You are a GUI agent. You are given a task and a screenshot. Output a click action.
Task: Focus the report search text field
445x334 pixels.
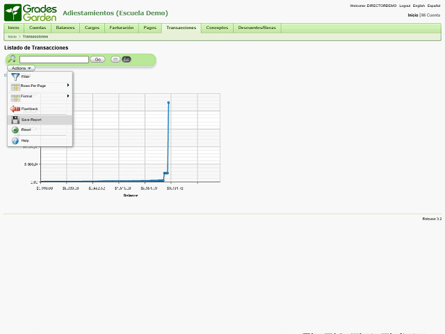(x=54, y=59)
